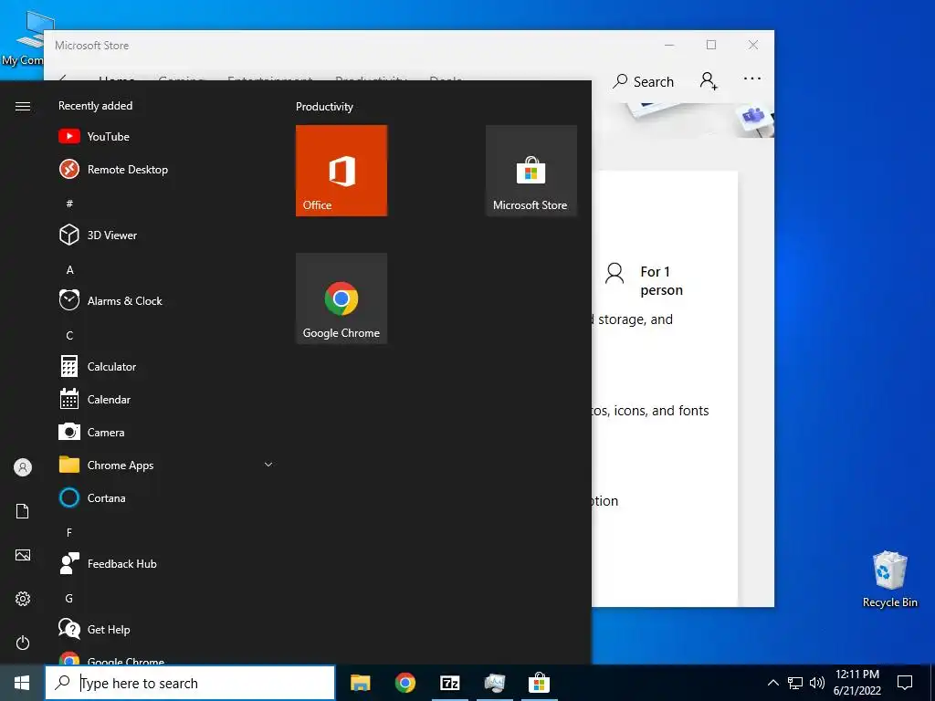Image resolution: width=935 pixels, height=701 pixels.
Task: Click the Office tile under Productivity
Action: tap(341, 171)
